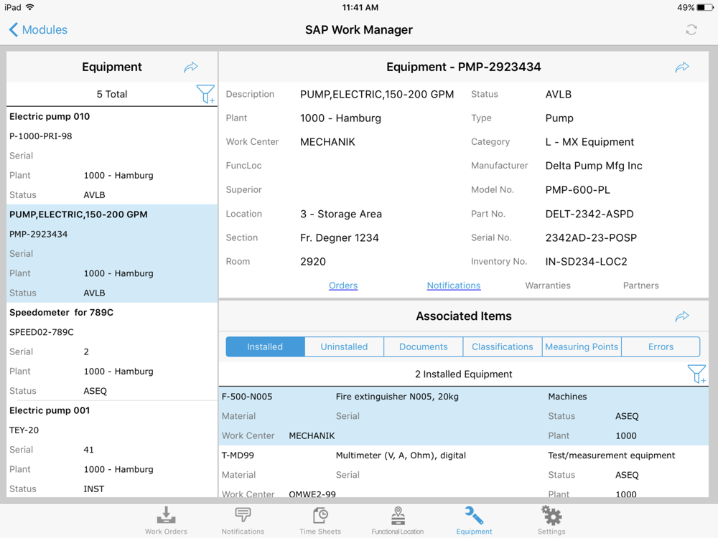The height and width of the screenshot is (538, 718).
Task: Open the Settings gear
Action: click(551, 520)
